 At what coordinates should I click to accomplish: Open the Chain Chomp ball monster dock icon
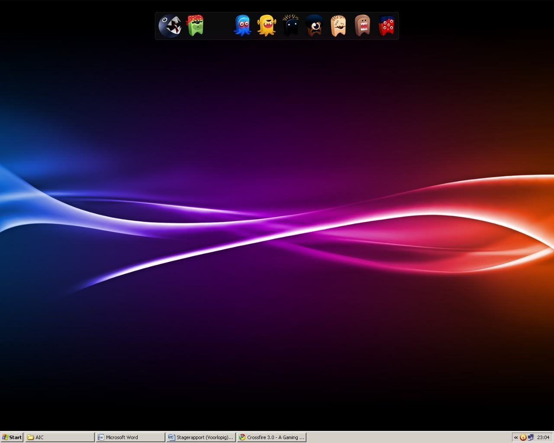click(x=170, y=26)
